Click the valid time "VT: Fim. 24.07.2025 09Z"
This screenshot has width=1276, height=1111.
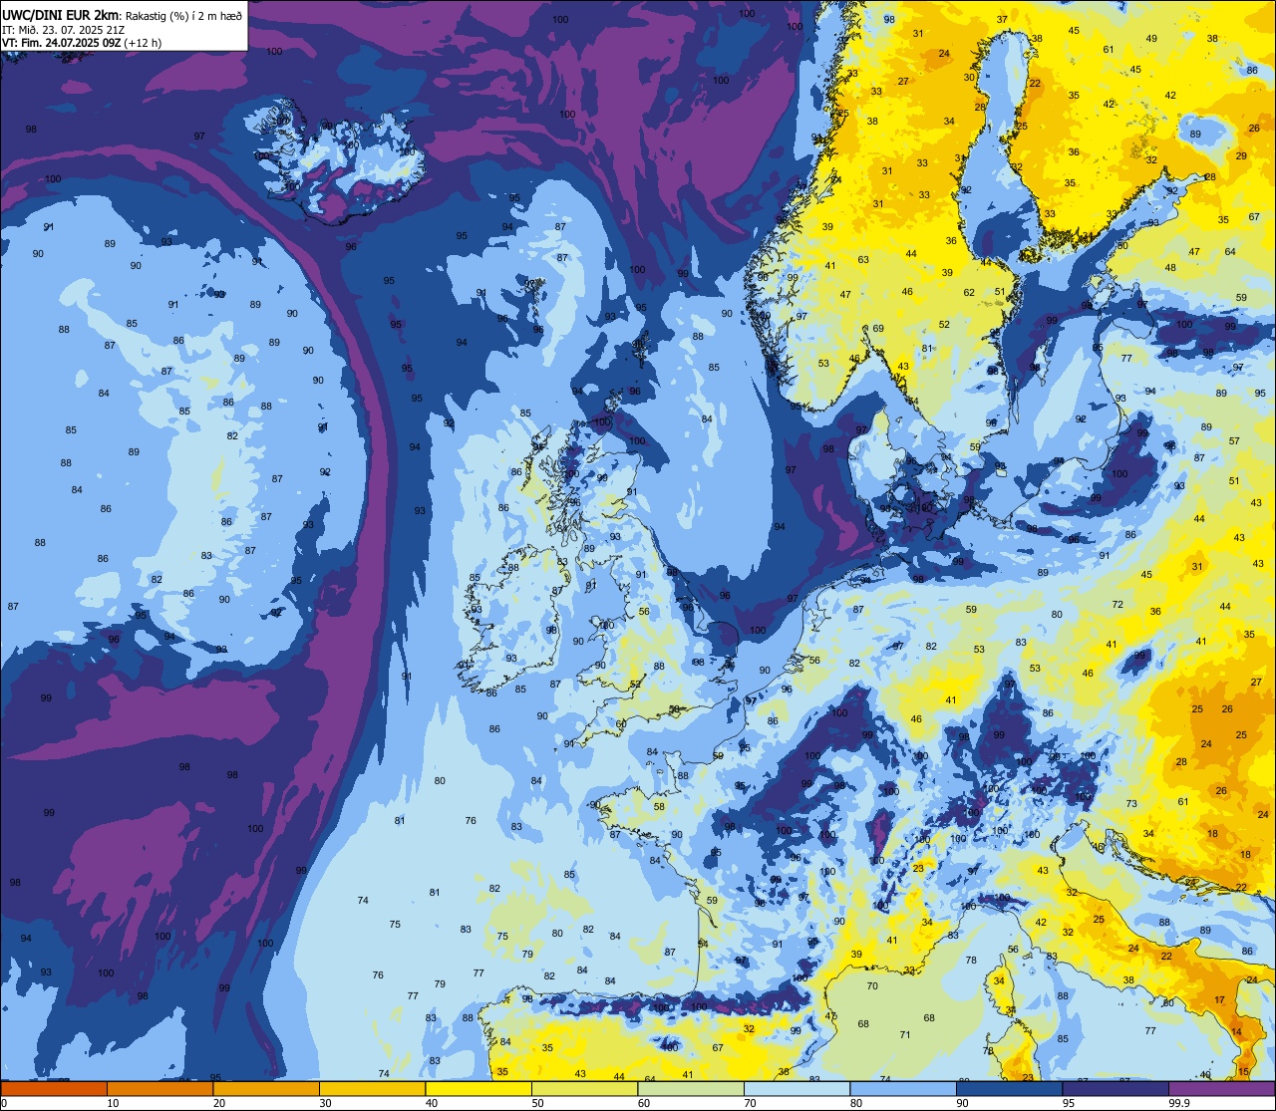point(62,43)
